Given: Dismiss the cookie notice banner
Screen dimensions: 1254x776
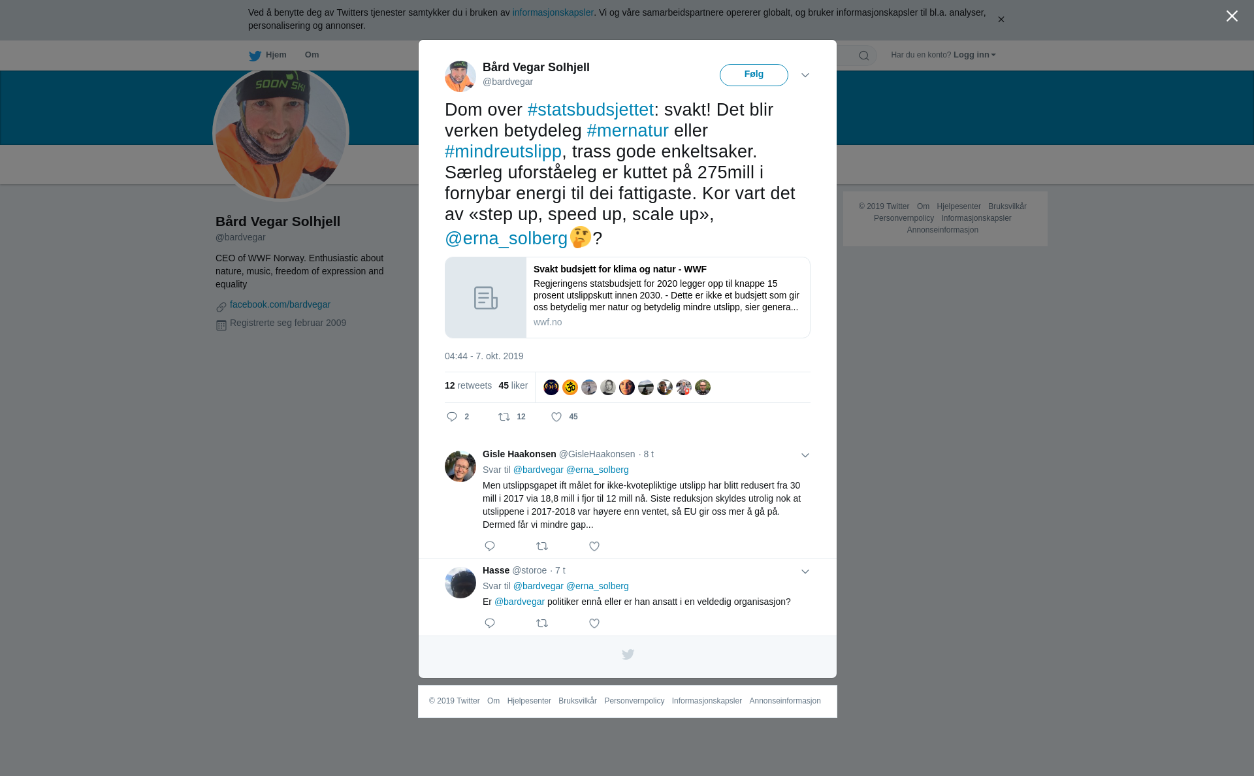Looking at the screenshot, I should pos(1001,20).
